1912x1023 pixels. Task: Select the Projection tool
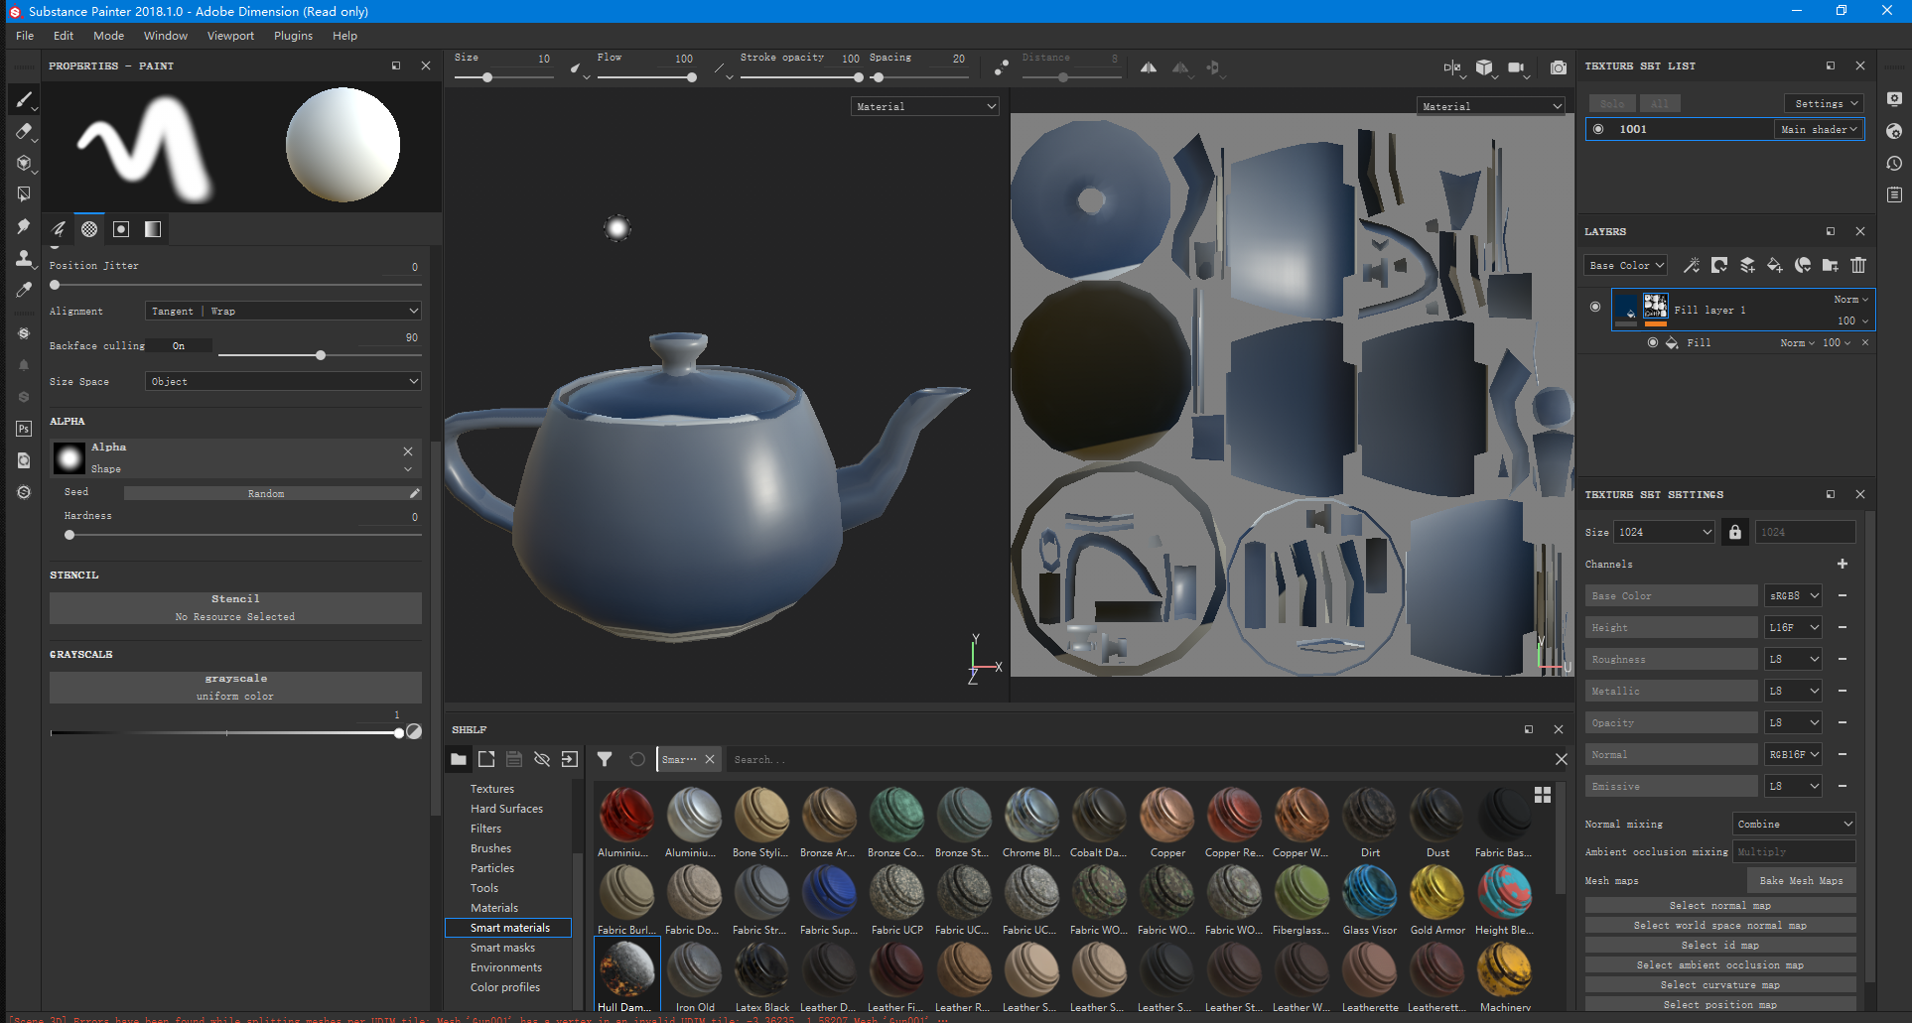tap(24, 163)
